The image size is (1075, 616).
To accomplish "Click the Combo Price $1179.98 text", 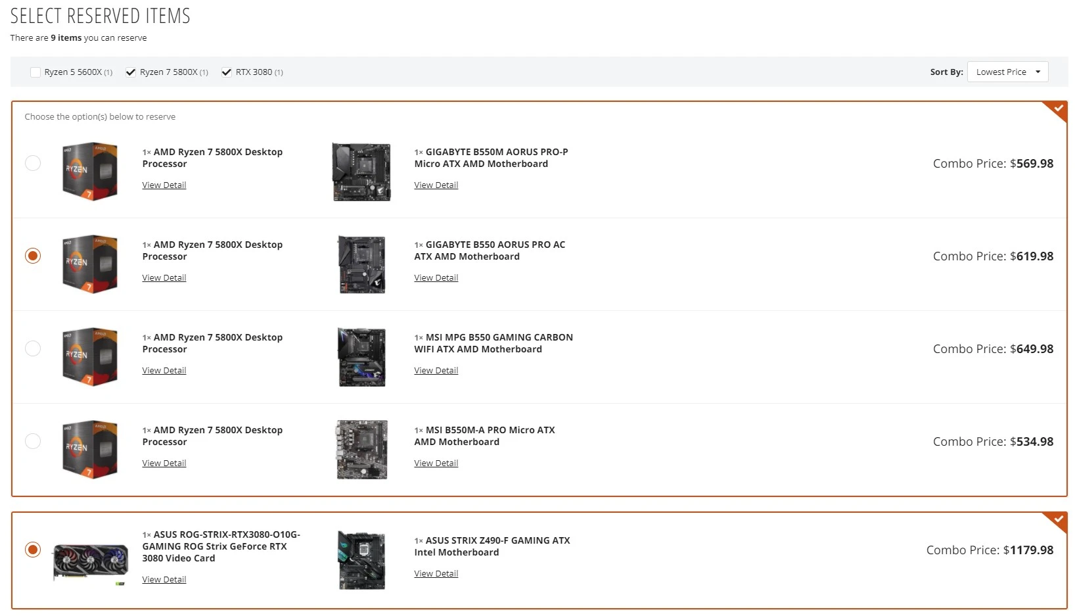I will [990, 550].
